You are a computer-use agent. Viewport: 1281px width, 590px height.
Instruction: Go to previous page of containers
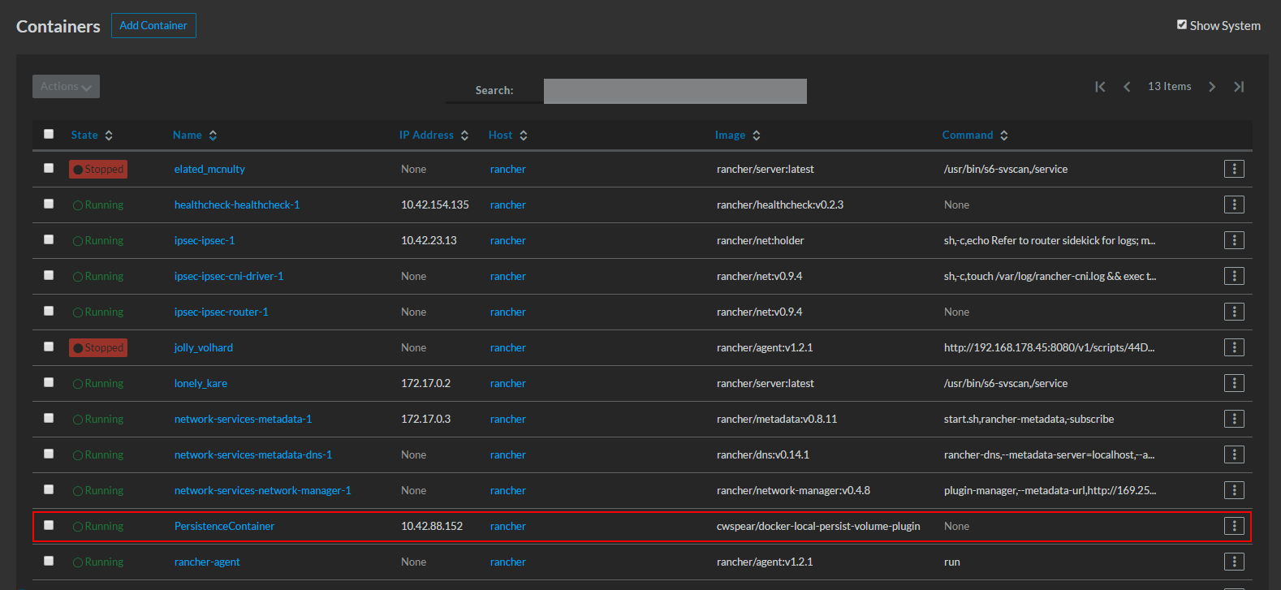pos(1127,87)
